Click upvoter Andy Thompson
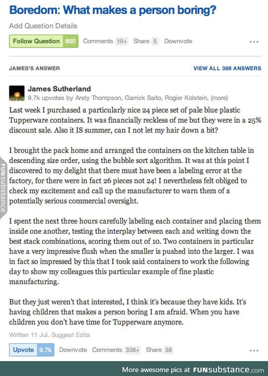This screenshot has width=268, height=376. [98, 98]
